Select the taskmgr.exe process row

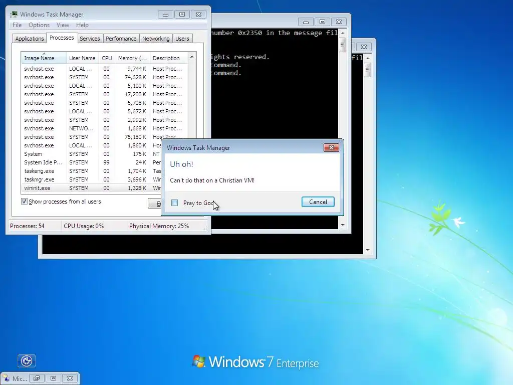(x=91, y=179)
